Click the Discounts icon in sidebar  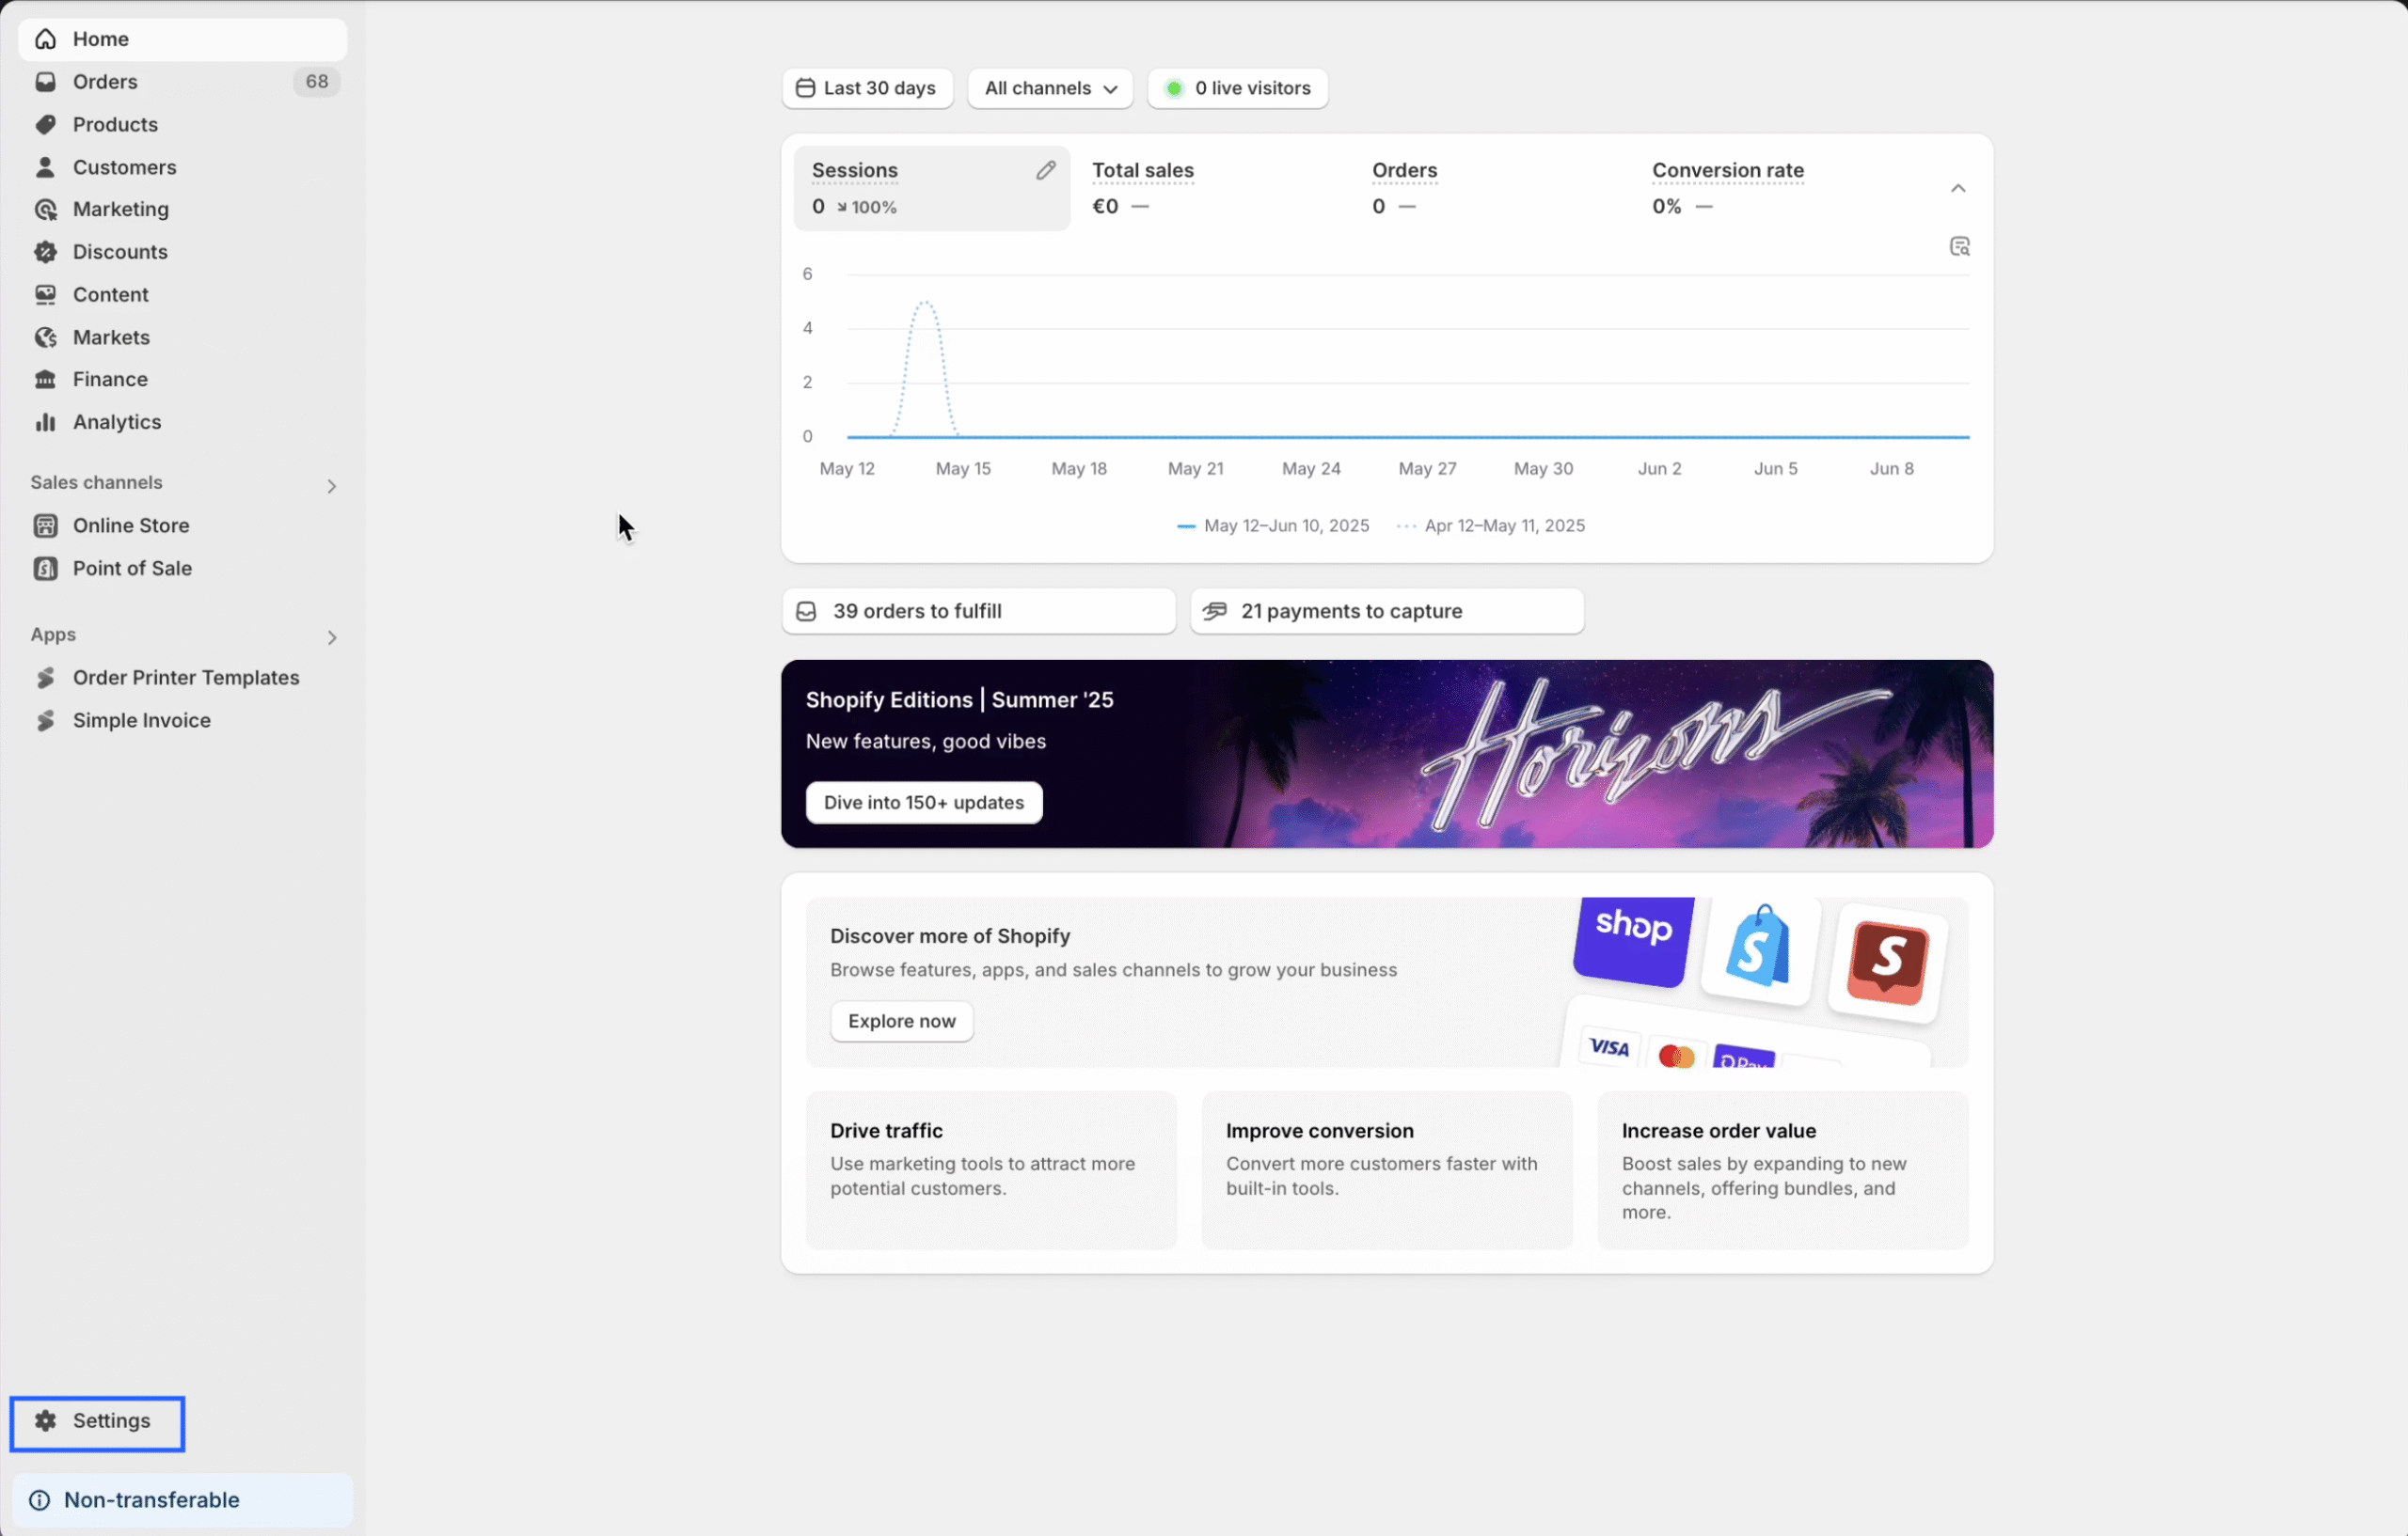point(46,252)
